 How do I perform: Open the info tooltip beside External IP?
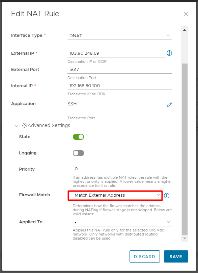click(x=169, y=53)
